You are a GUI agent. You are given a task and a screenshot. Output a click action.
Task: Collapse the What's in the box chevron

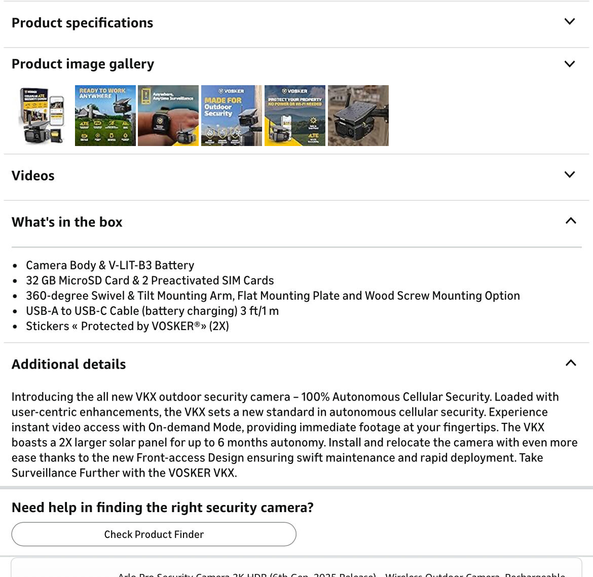[x=571, y=221]
